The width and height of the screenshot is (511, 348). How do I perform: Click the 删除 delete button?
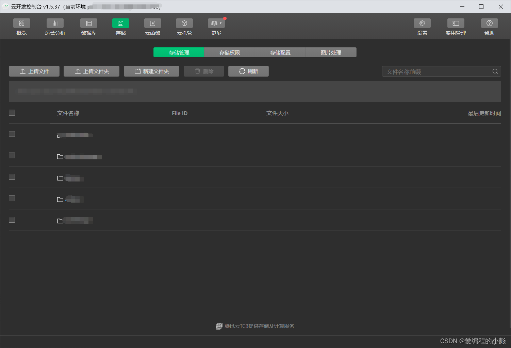click(x=204, y=71)
